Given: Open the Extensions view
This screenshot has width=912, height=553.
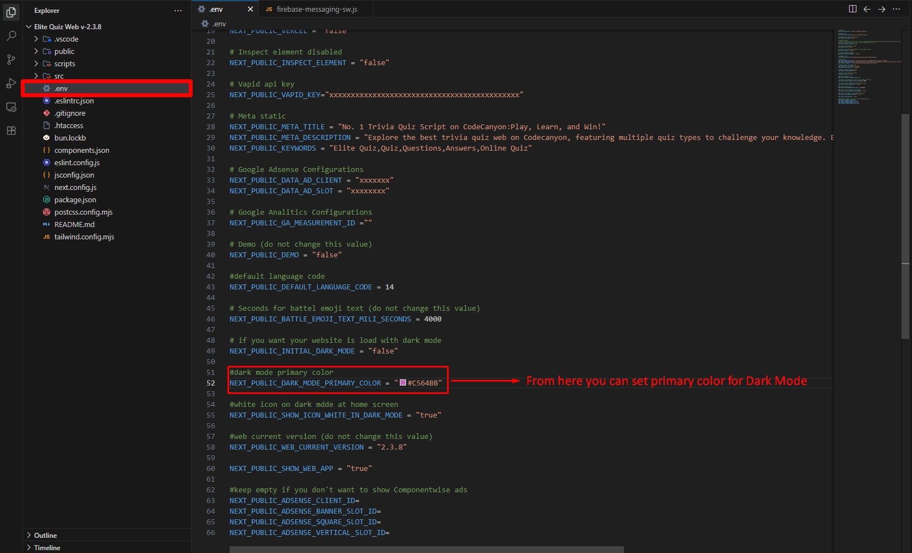Looking at the screenshot, I should [x=11, y=130].
